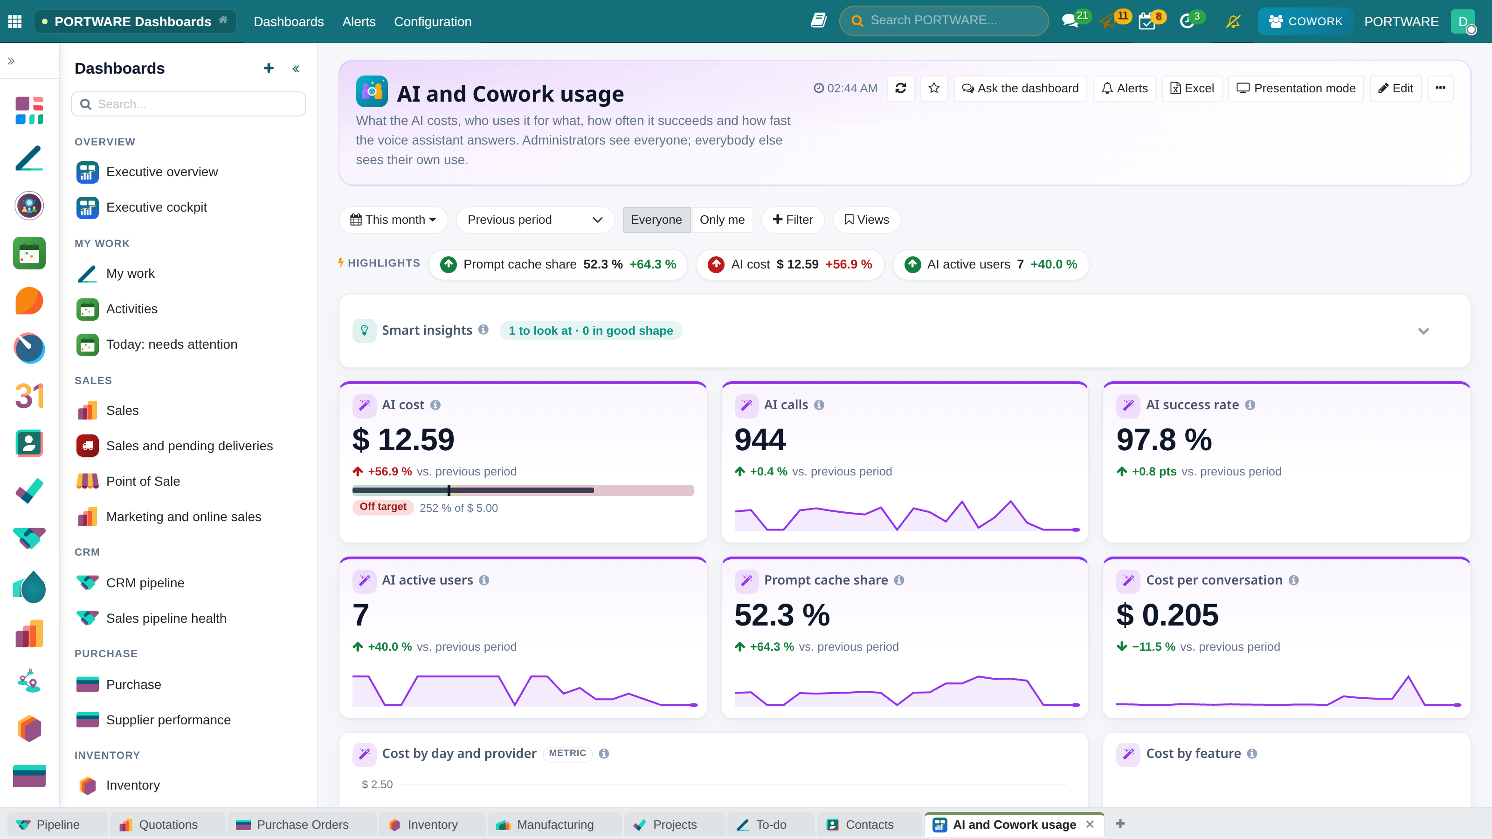This screenshot has width=1492, height=839.
Task: Click the AI cost info icon
Action: click(x=435, y=405)
